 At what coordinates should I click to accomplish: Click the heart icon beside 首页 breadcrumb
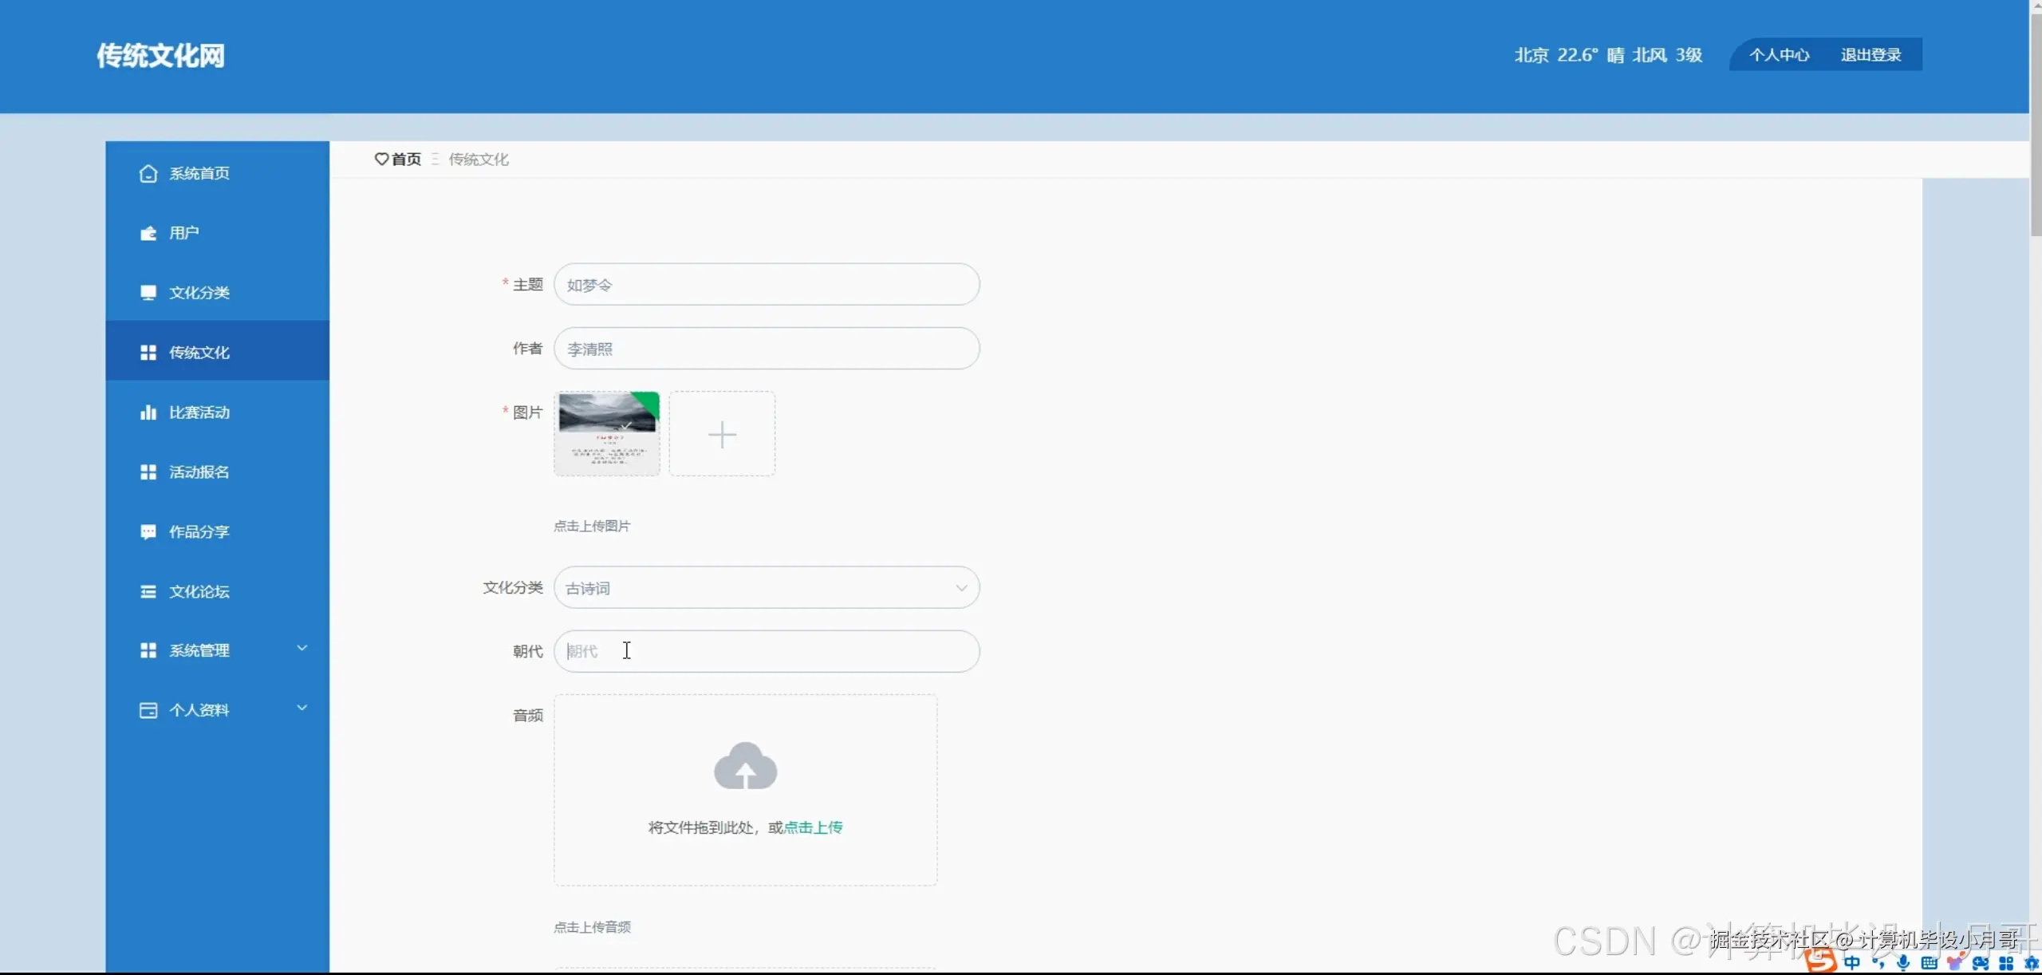381,159
